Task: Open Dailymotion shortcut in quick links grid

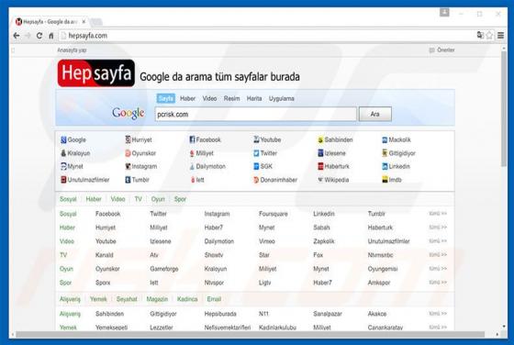Action: [x=207, y=166]
